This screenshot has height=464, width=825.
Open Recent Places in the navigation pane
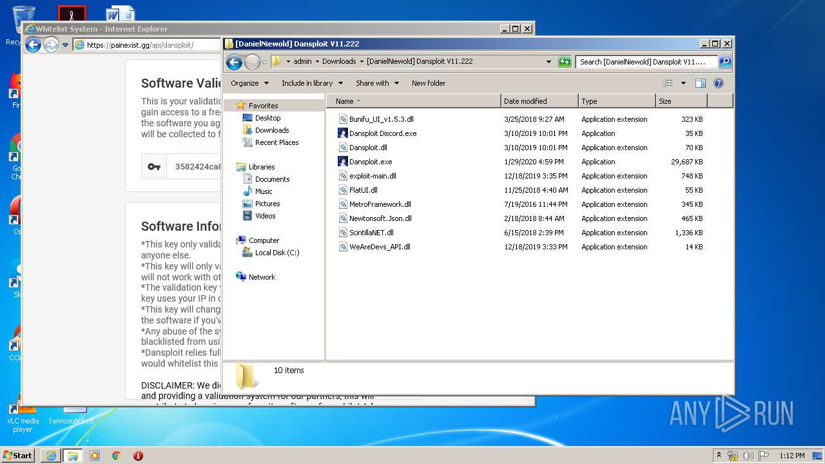click(x=277, y=142)
